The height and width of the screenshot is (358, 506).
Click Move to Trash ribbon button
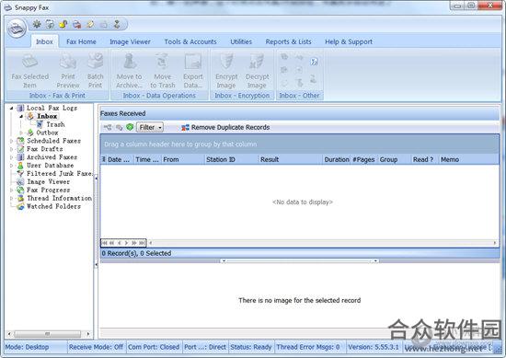coord(162,71)
